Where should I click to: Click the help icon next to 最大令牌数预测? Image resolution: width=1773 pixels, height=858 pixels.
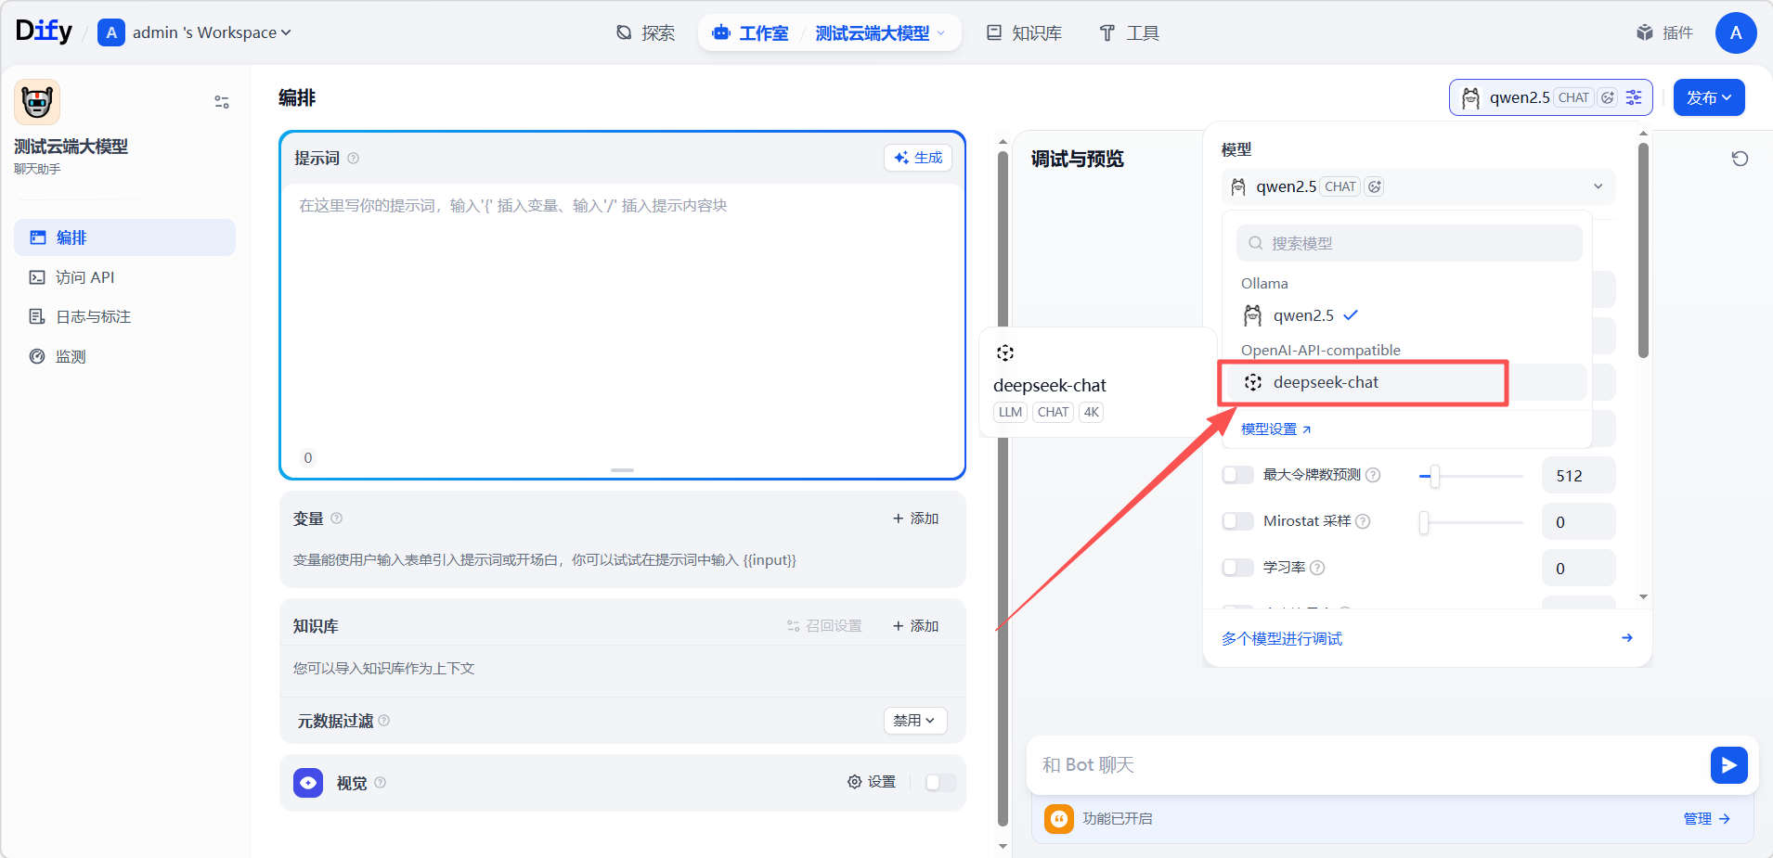click(x=1373, y=475)
